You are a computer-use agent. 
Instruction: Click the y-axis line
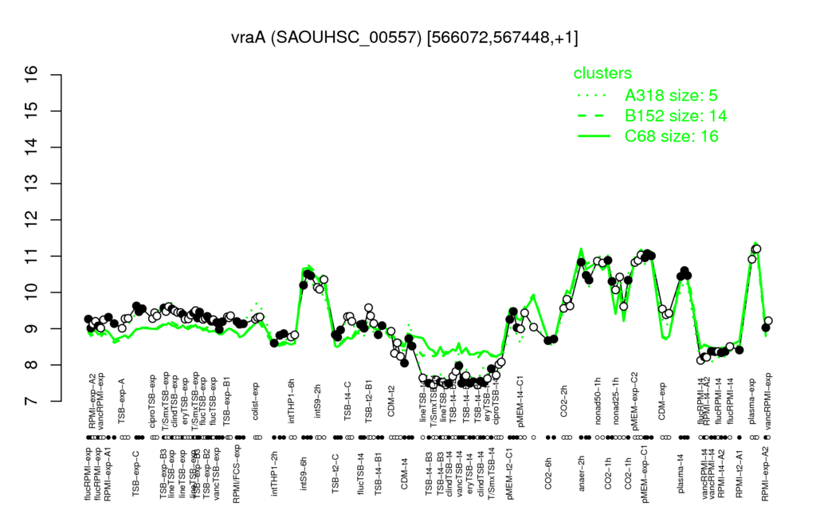pyautogui.click(x=61, y=237)
